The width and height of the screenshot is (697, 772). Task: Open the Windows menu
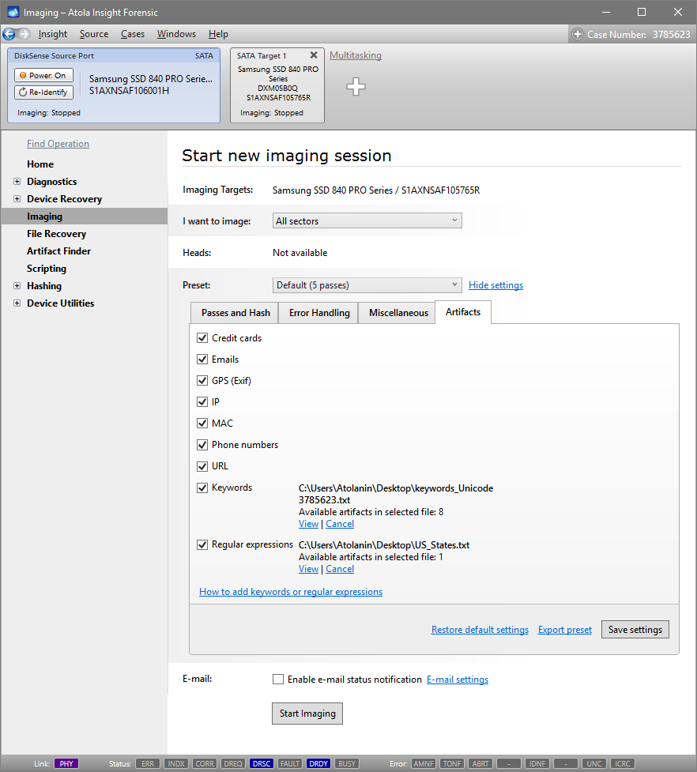point(176,34)
